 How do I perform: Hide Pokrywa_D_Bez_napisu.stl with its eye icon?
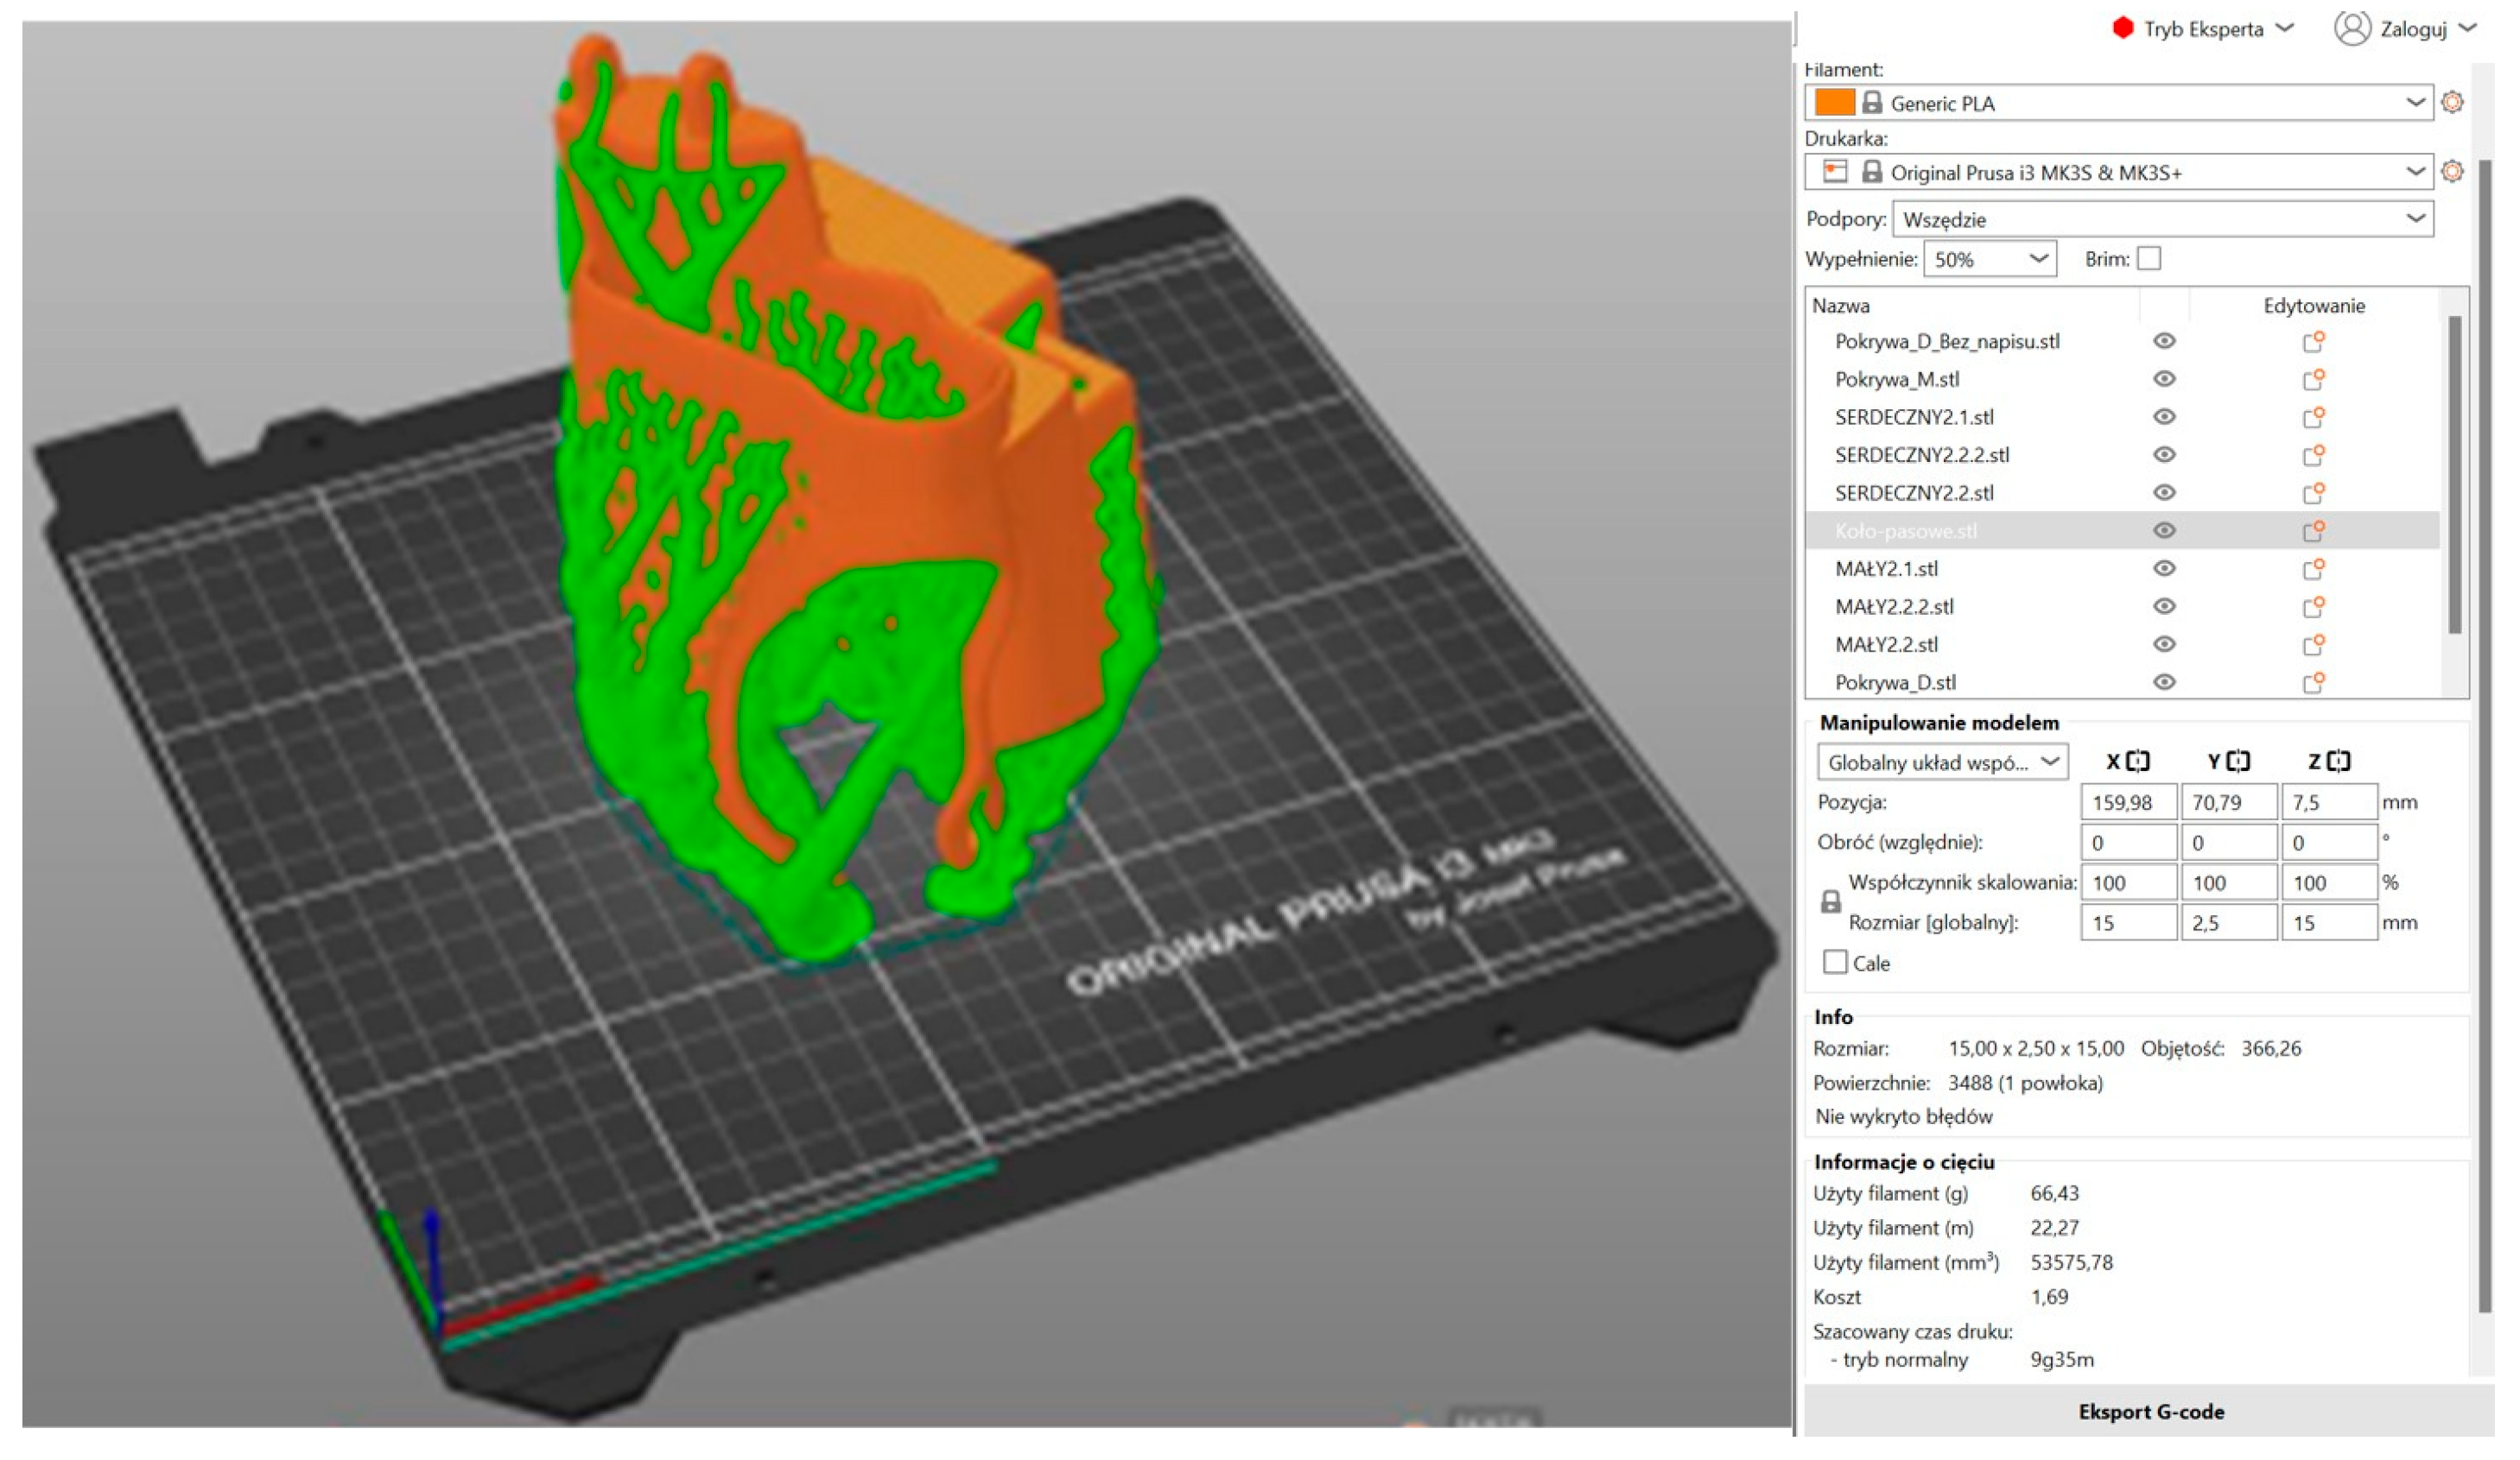pos(2164,342)
